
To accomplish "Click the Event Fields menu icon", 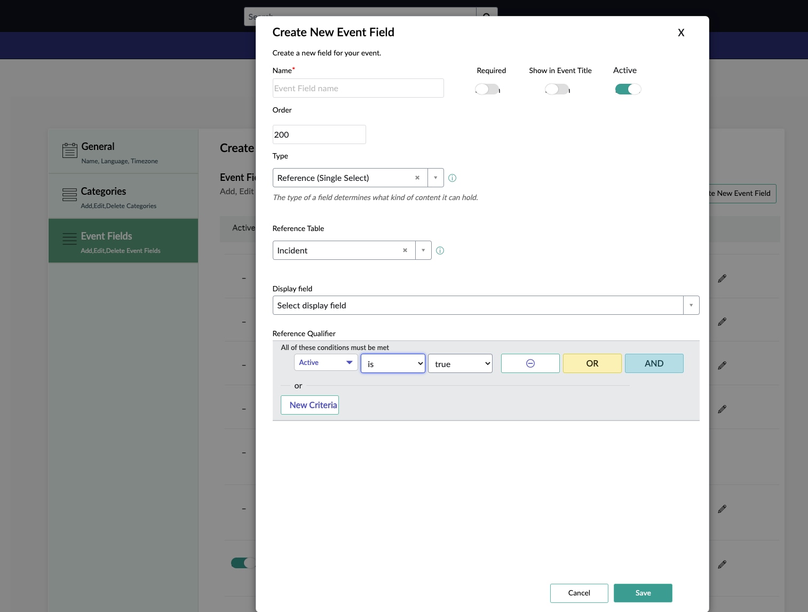I will coord(69,239).
